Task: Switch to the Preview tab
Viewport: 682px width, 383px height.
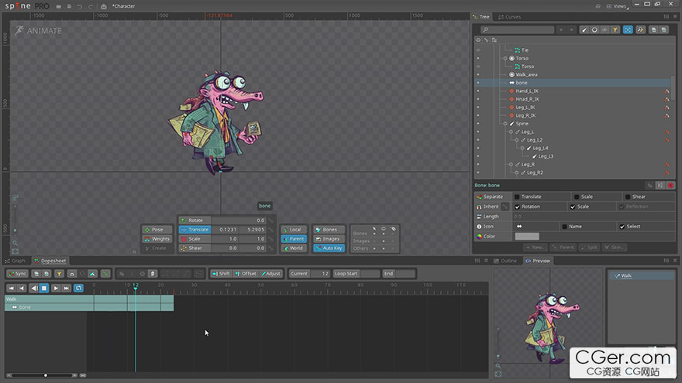Action: 538,261
